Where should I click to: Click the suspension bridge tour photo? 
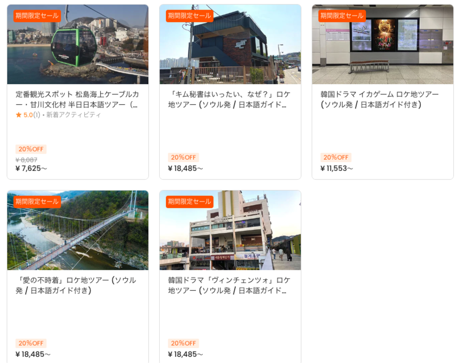[77, 230]
